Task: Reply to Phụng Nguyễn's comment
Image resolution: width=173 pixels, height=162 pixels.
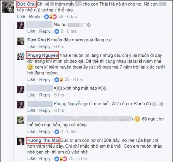Action: [45, 80]
